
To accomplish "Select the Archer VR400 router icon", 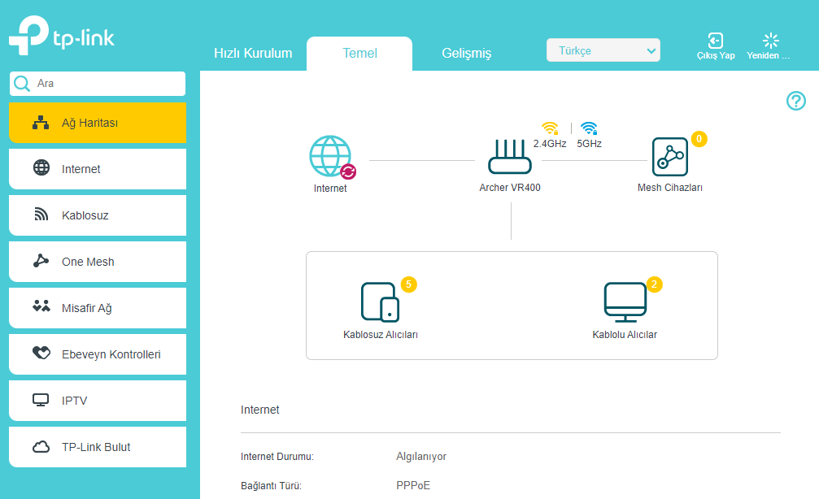I will (510, 157).
